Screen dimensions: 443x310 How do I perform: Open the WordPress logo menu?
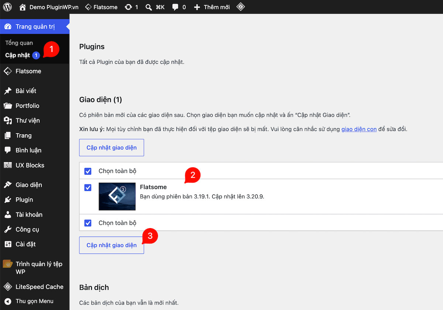[7, 7]
